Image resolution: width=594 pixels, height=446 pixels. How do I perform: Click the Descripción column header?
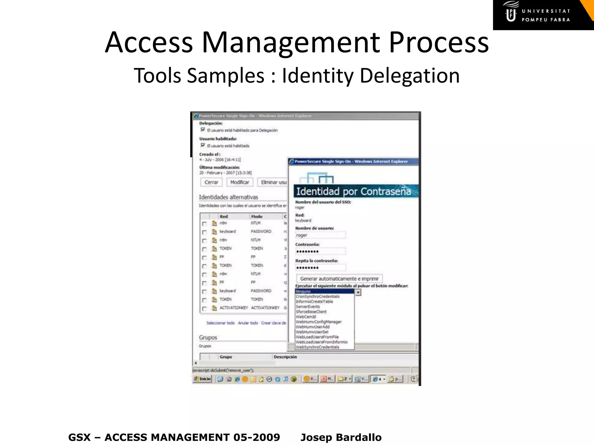(345, 357)
